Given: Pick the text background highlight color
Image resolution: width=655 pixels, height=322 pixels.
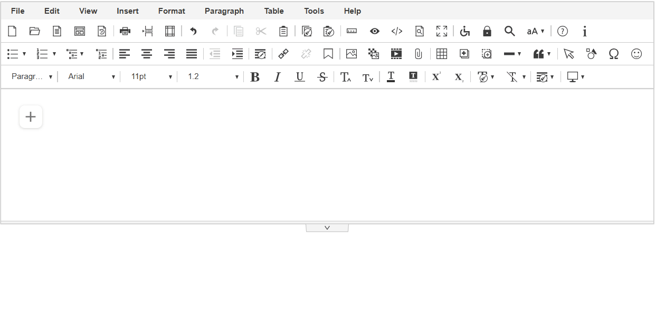Looking at the screenshot, I should point(413,77).
